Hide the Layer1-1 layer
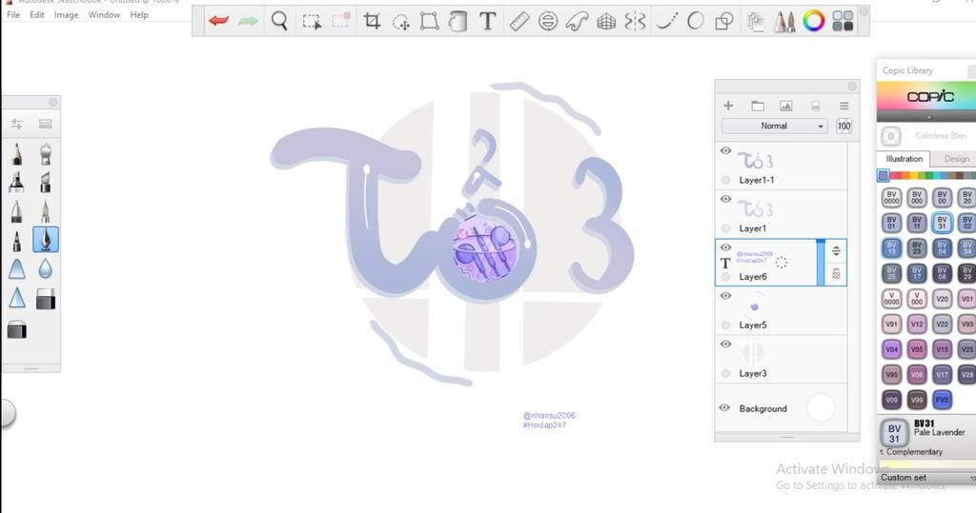The width and height of the screenshot is (976, 513). pos(725,151)
